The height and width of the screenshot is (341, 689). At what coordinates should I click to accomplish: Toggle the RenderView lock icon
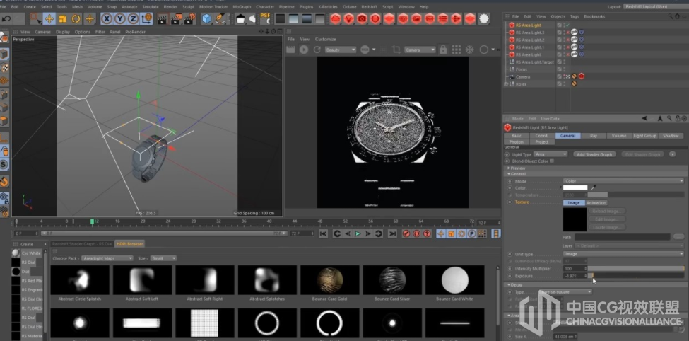(443, 50)
